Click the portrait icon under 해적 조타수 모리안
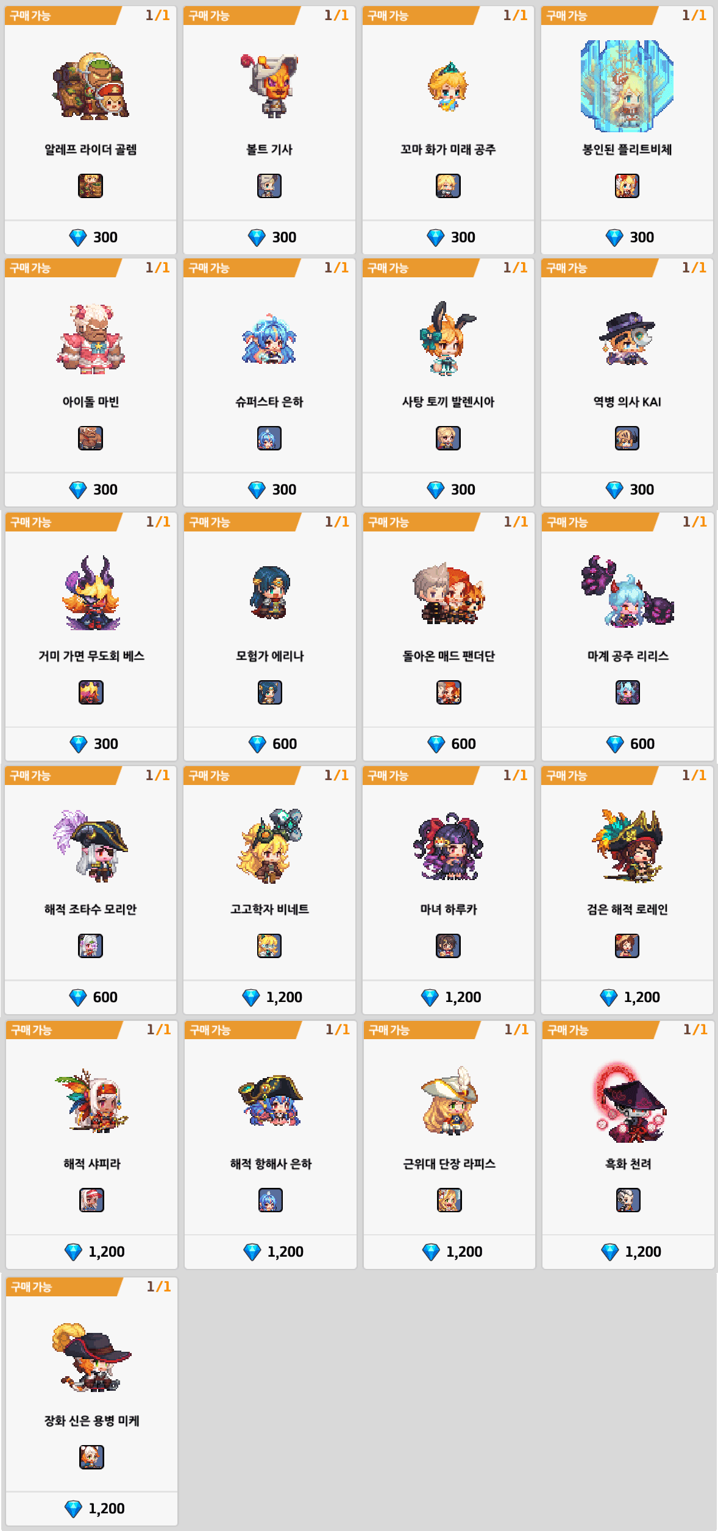Viewport: 718px width, 1531px height. (91, 946)
